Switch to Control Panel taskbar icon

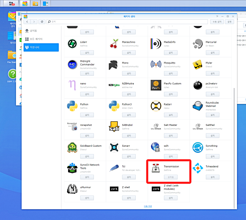(46, 3)
